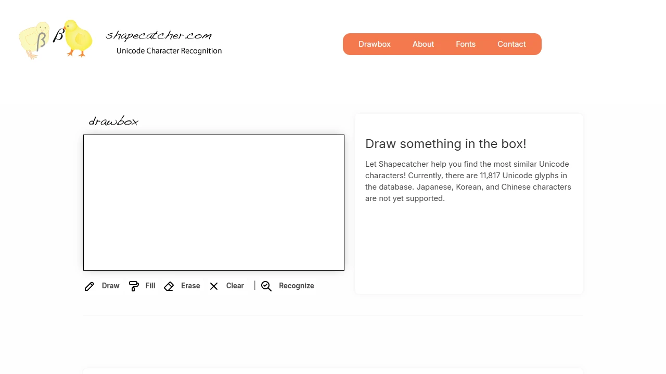Click the Unicode Character Recognition tagline
This screenshot has width=666, height=374.
[169, 51]
